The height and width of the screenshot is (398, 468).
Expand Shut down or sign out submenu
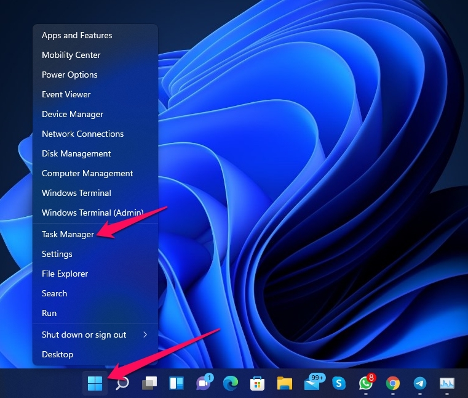pyautogui.click(x=95, y=335)
